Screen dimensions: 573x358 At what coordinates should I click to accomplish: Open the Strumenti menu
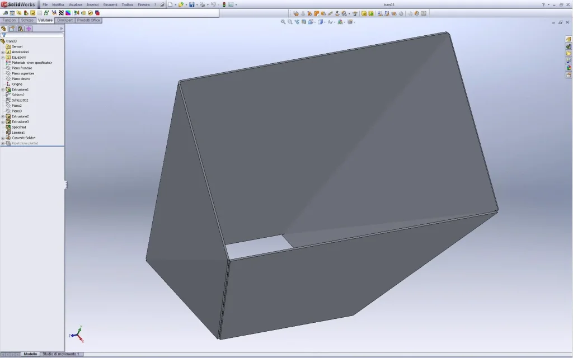coord(110,4)
